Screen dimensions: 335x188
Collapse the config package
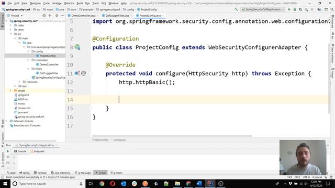pyautogui.click(x=28, y=51)
